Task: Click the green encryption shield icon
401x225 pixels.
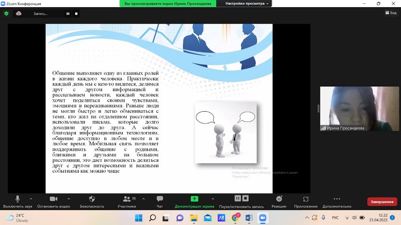Action: (x=6, y=13)
